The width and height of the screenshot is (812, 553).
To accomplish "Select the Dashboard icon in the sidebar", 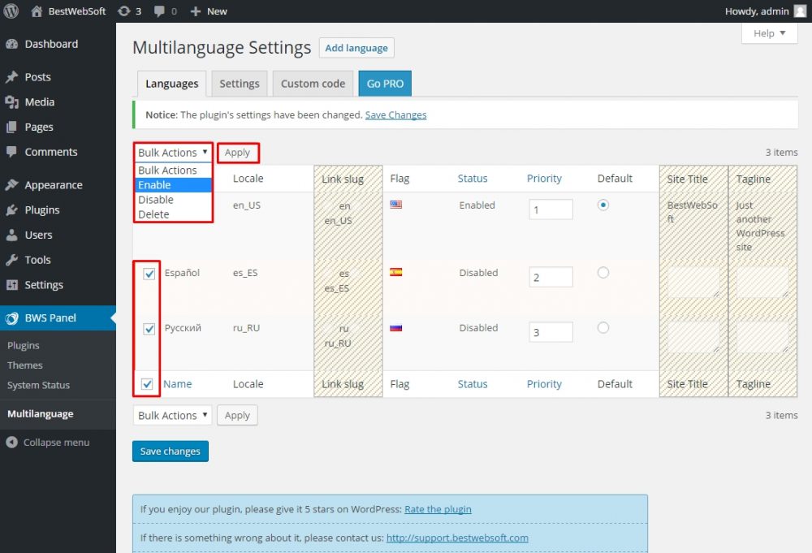I will tap(18, 43).
